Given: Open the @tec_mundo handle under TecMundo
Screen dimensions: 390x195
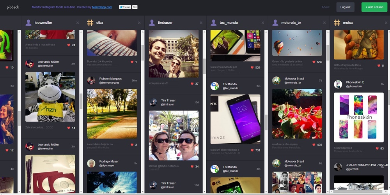Looking at the screenshot, I should click(x=230, y=88).
